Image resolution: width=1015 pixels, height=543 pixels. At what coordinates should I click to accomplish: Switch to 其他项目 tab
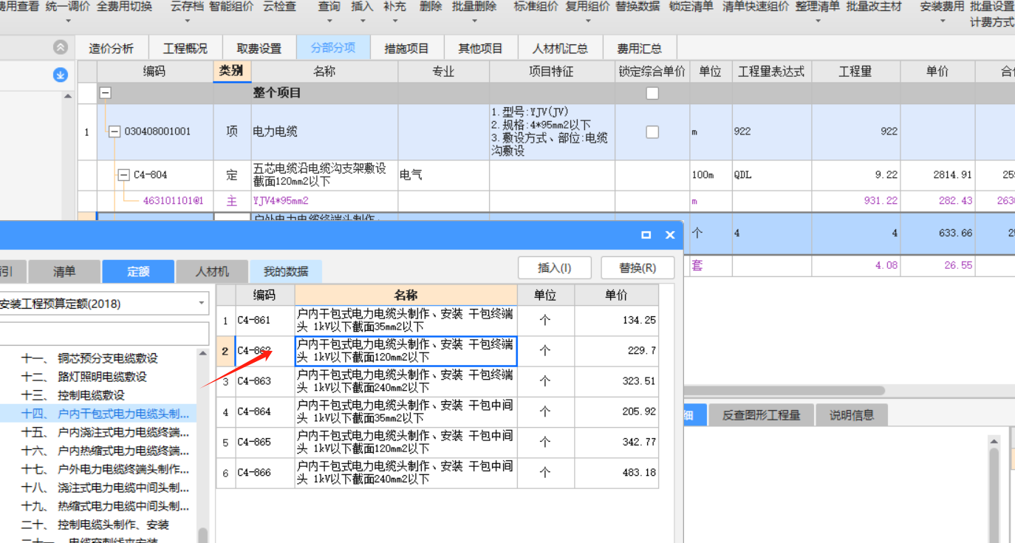click(481, 48)
